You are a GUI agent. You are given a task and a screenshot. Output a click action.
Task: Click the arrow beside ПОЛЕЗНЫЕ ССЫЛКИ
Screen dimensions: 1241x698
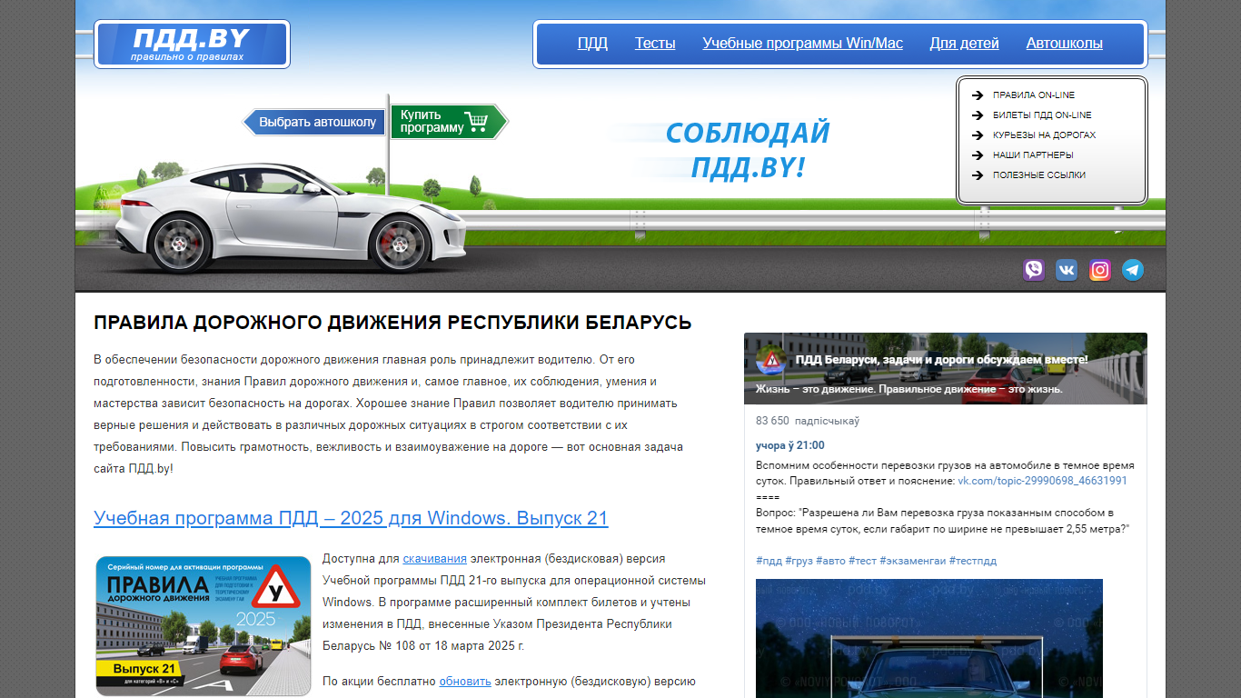pyautogui.click(x=978, y=175)
